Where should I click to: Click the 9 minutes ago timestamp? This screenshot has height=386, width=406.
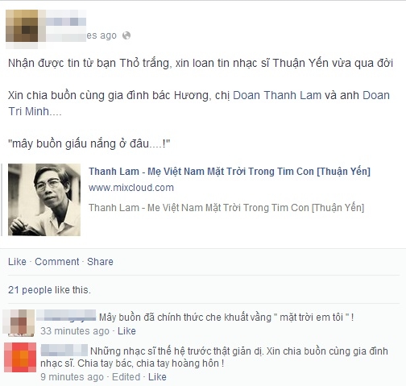click(72, 377)
